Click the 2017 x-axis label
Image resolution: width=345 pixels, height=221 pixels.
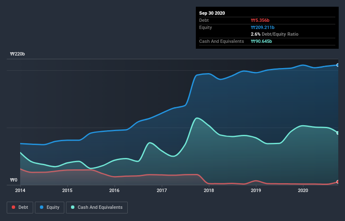click(162, 190)
